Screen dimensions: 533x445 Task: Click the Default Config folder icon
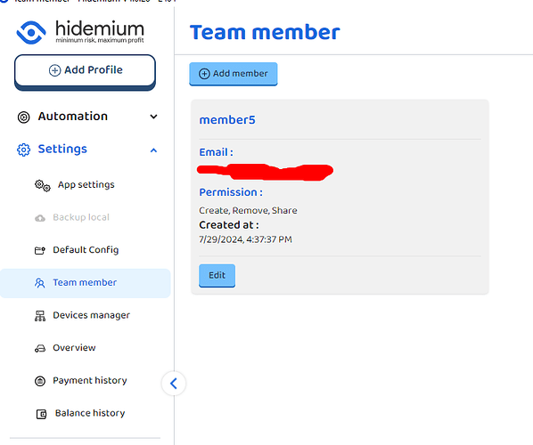pos(40,251)
